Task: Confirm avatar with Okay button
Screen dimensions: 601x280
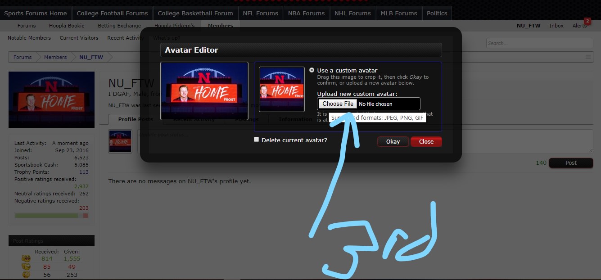Action: click(x=393, y=141)
